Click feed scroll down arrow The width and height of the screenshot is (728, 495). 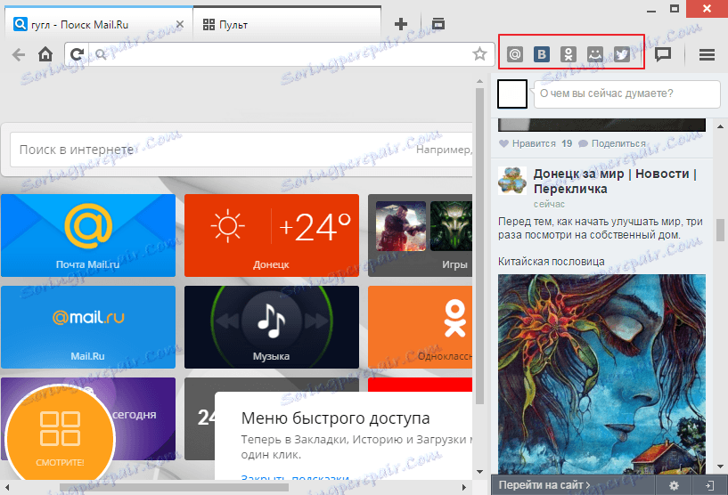tap(721, 467)
